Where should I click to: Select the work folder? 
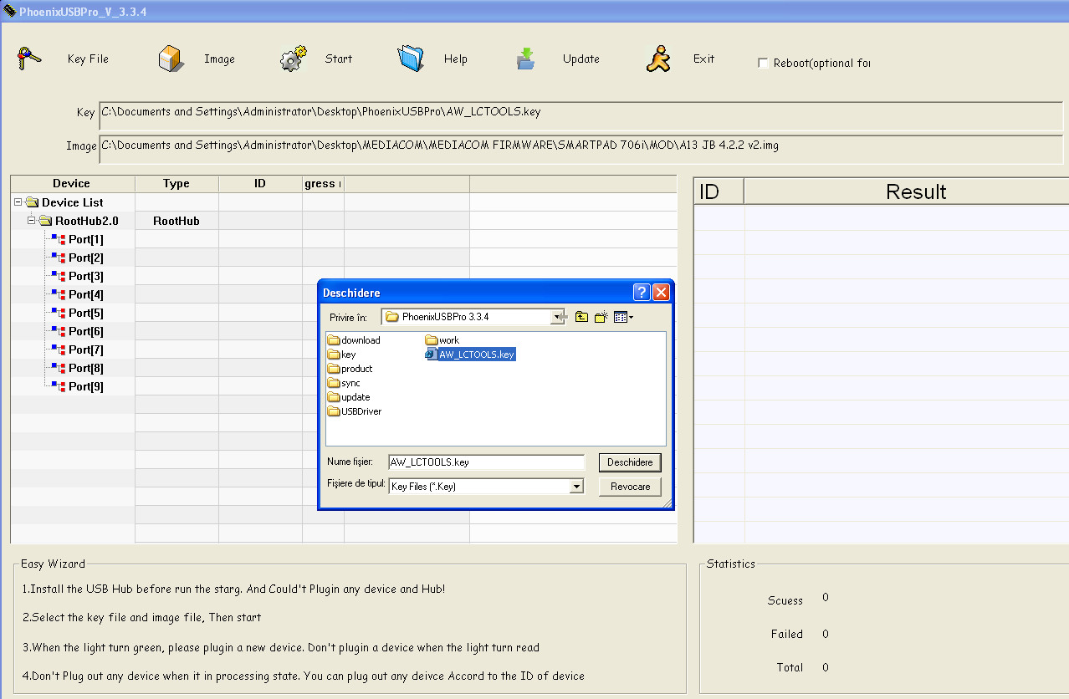[x=442, y=340]
